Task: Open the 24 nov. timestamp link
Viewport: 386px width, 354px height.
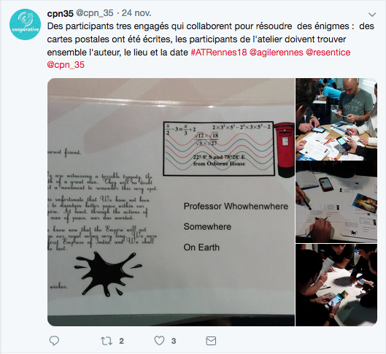Action: [x=136, y=13]
